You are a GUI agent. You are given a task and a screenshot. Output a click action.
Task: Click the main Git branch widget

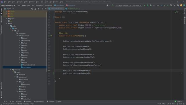click(x=179, y=104)
